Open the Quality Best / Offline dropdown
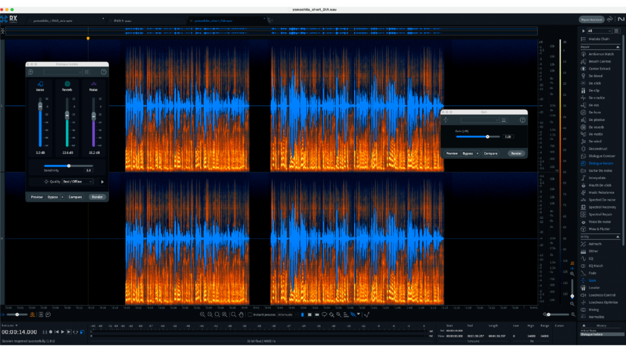This screenshot has width=626, height=352. click(x=77, y=182)
